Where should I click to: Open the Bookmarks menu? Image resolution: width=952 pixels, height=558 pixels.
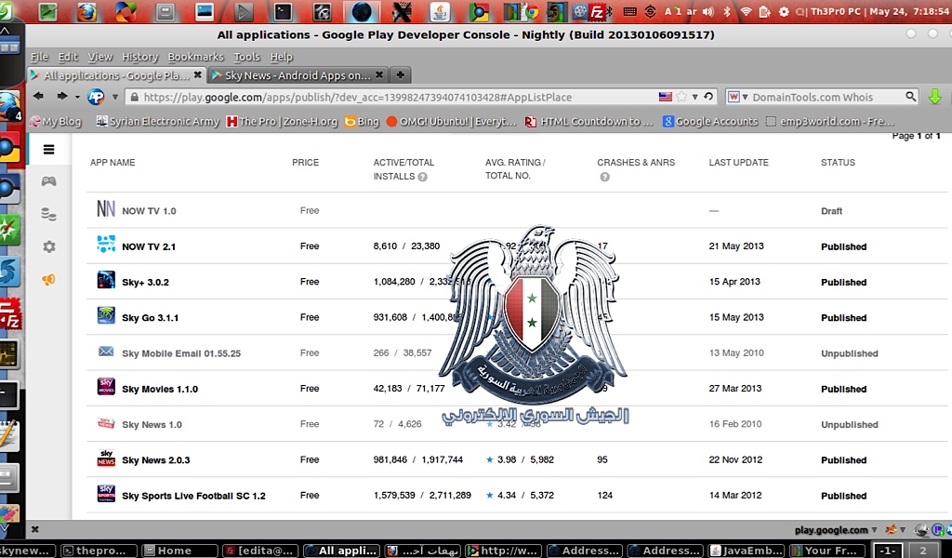(x=195, y=57)
